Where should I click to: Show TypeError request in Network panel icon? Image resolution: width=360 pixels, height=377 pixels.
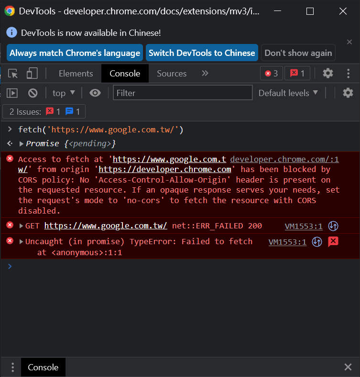(317, 242)
